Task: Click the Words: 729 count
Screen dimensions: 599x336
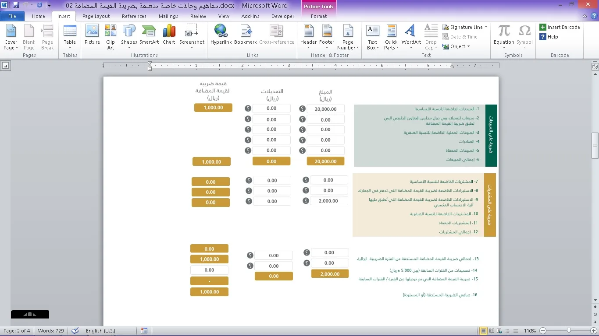Action: [51, 331]
